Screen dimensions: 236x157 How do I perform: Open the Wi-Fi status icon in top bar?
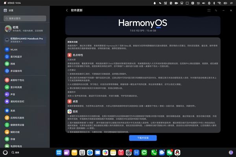pos(219,3)
